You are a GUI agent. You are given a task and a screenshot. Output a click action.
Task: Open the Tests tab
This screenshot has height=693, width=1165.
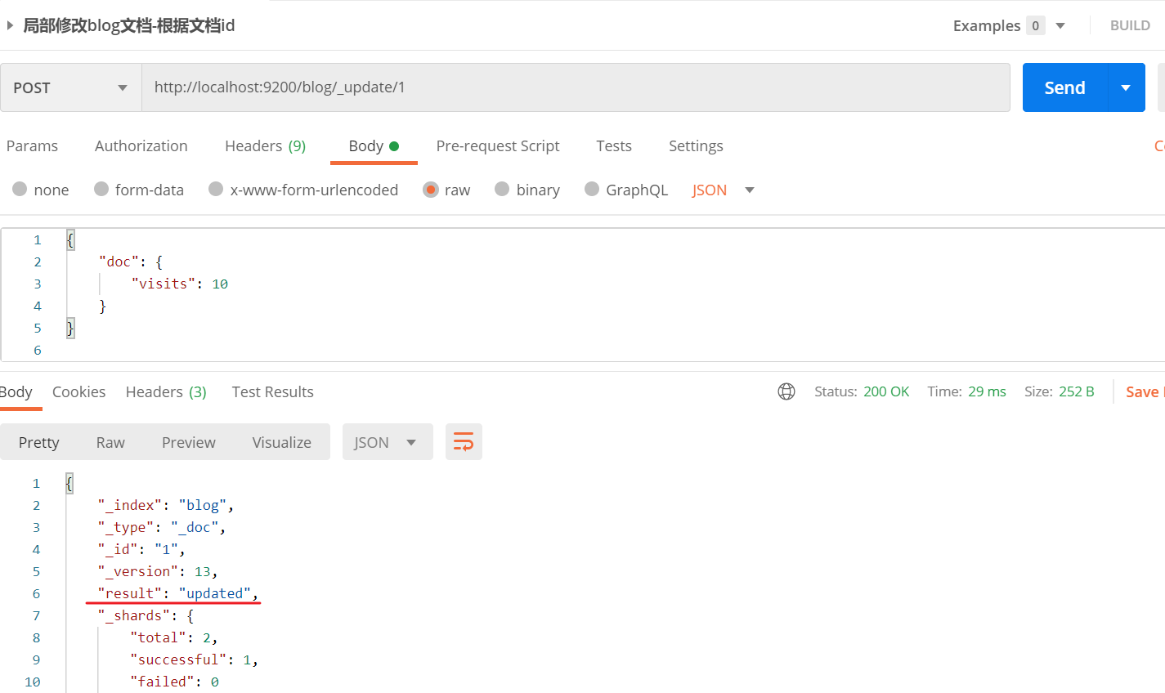pyautogui.click(x=613, y=145)
